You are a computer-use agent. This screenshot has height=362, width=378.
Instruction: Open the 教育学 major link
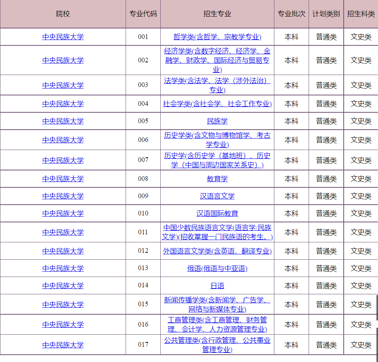tap(217, 179)
